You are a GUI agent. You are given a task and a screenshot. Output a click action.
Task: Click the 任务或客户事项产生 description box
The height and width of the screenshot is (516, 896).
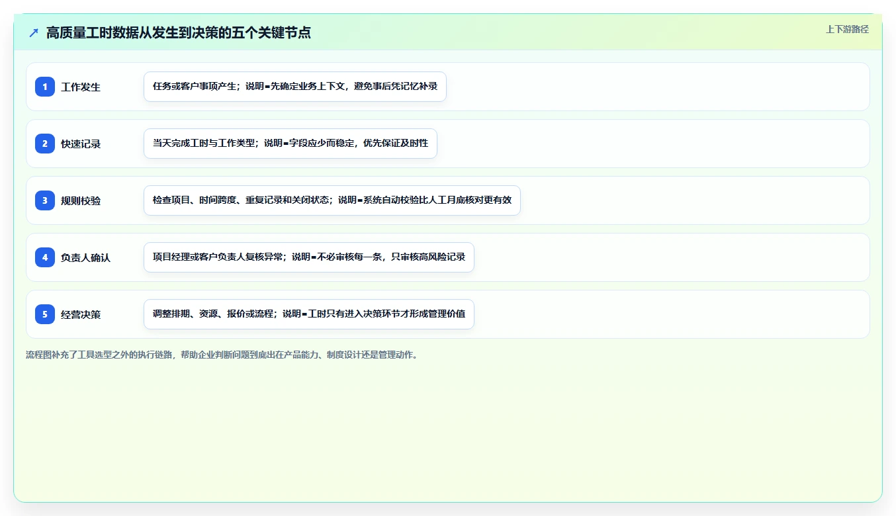(295, 87)
